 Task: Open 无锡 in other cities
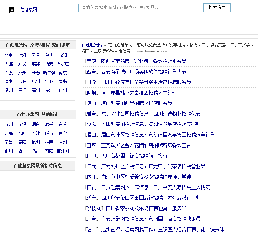pos(22,124)
